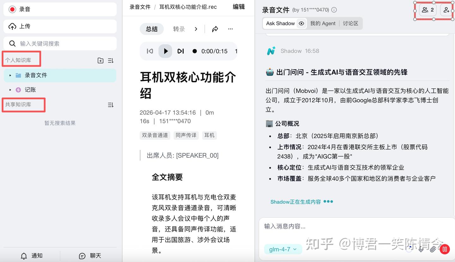Expand the 记账 item triangle

(10, 90)
